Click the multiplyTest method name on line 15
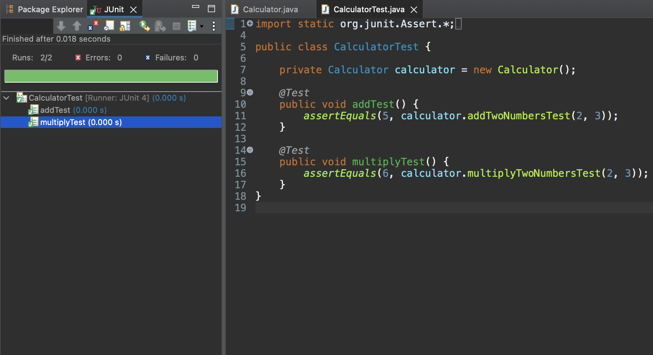653x355 pixels. (x=388, y=162)
